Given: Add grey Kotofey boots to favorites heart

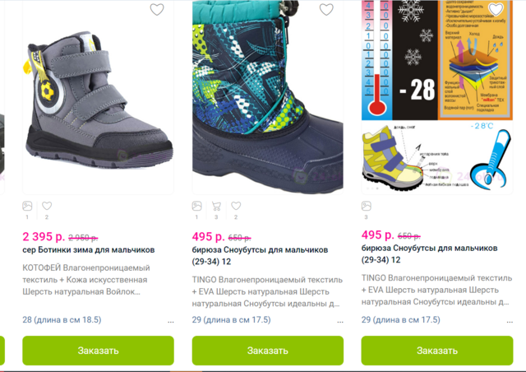Looking at the screenshot, I should click(x=157, y=9).
